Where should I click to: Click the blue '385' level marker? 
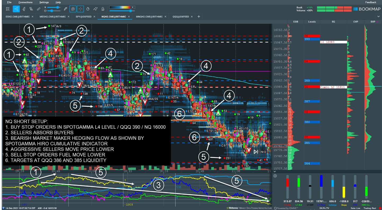click(312, 143)
